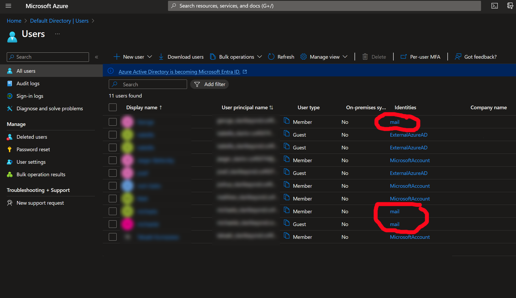Click the Microsoft Azure portal title
516x298 pixels.
pyautogui.click(x=47, y=6)
